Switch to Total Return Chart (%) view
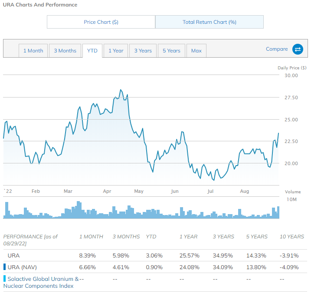The height and width of the screenshot is (293, 311). (209, 22)
